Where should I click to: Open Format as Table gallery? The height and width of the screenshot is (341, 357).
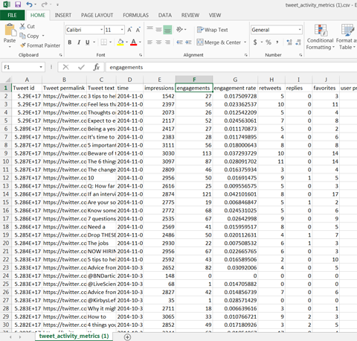click(x=347, y=36)
